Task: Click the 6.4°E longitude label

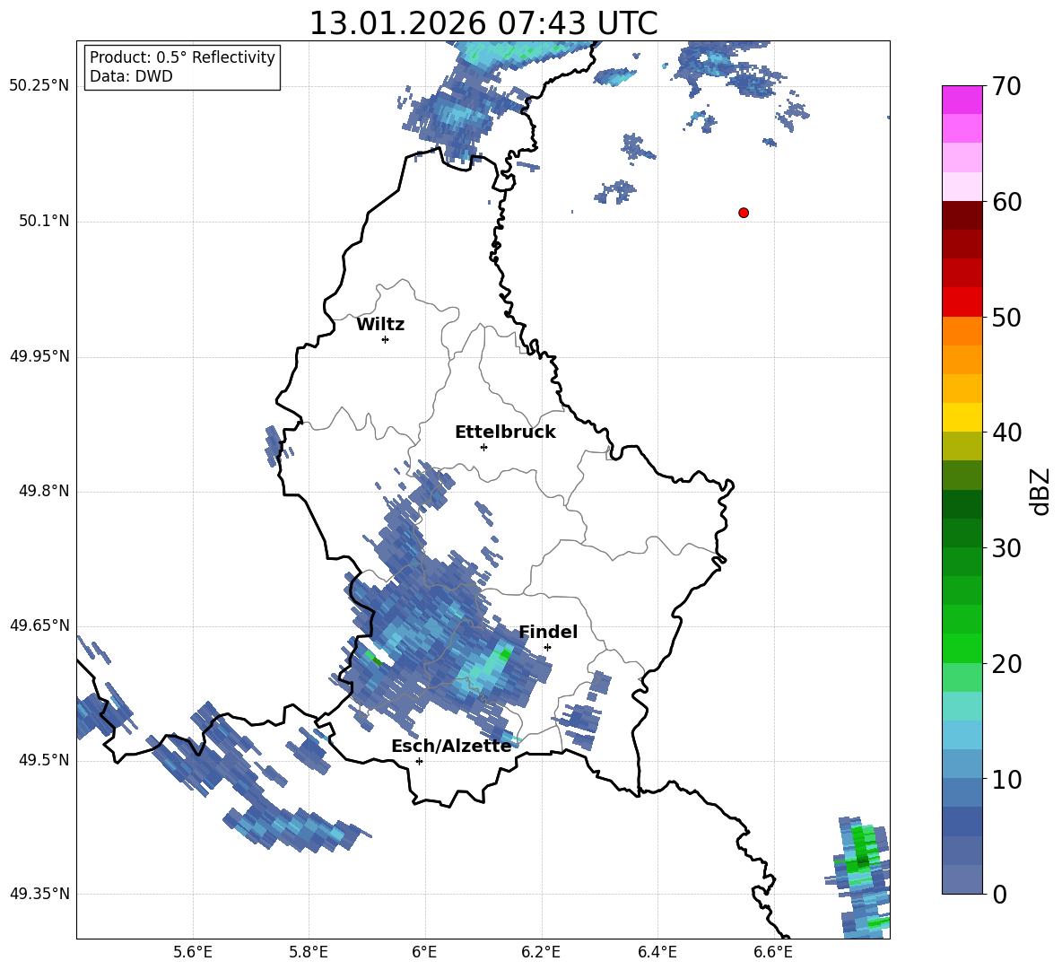Action: coord(657,952)
